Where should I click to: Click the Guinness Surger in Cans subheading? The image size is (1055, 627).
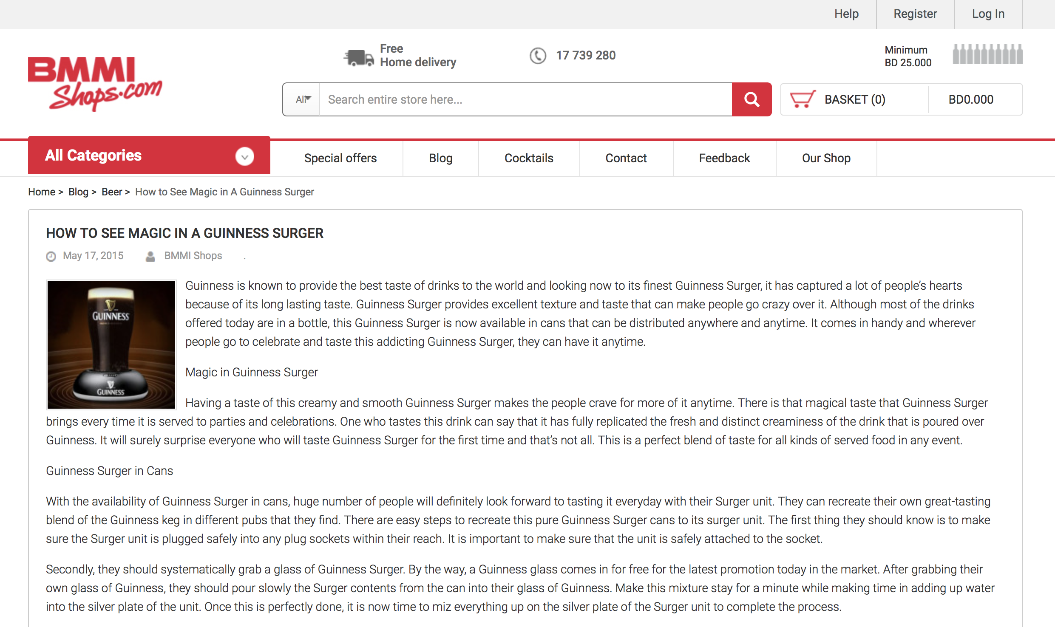tap(109, 471)
